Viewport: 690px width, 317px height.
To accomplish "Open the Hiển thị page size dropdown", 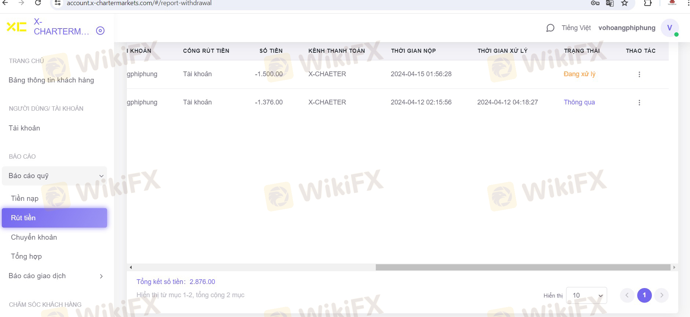I will click(586, 295).
